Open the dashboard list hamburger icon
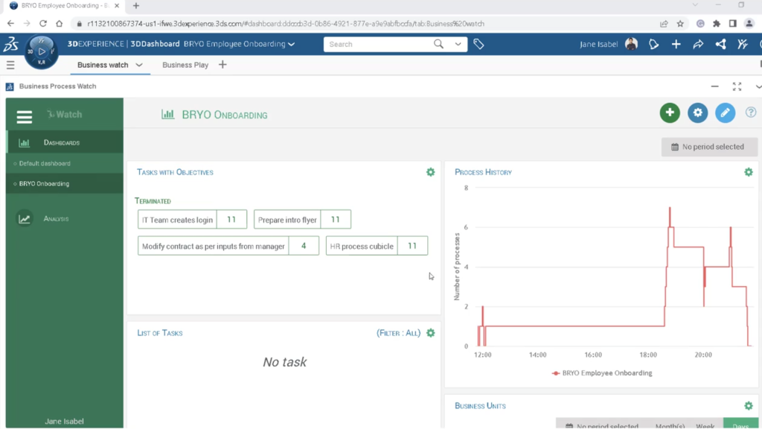The height and width of the screenshot is (429, 762). click(10, 65)
